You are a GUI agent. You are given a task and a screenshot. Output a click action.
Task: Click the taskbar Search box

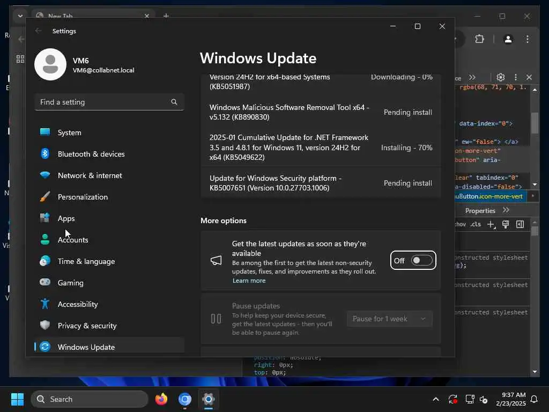(x=90, y=399)
